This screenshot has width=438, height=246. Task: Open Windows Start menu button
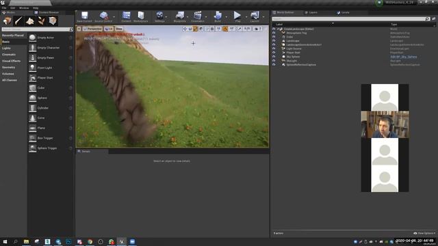(5, 242)
